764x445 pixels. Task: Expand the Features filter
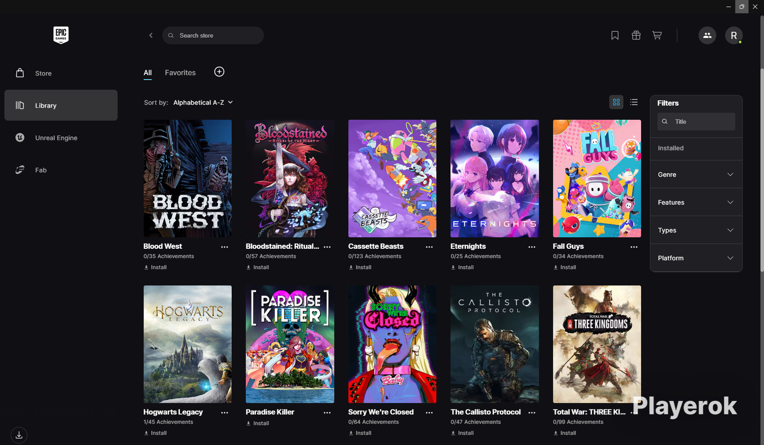(696, 202)
